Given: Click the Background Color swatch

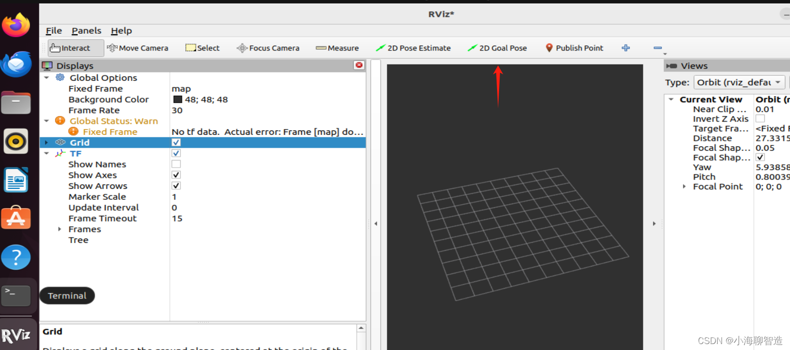Looking at the screenshot, I should point(177,99).
